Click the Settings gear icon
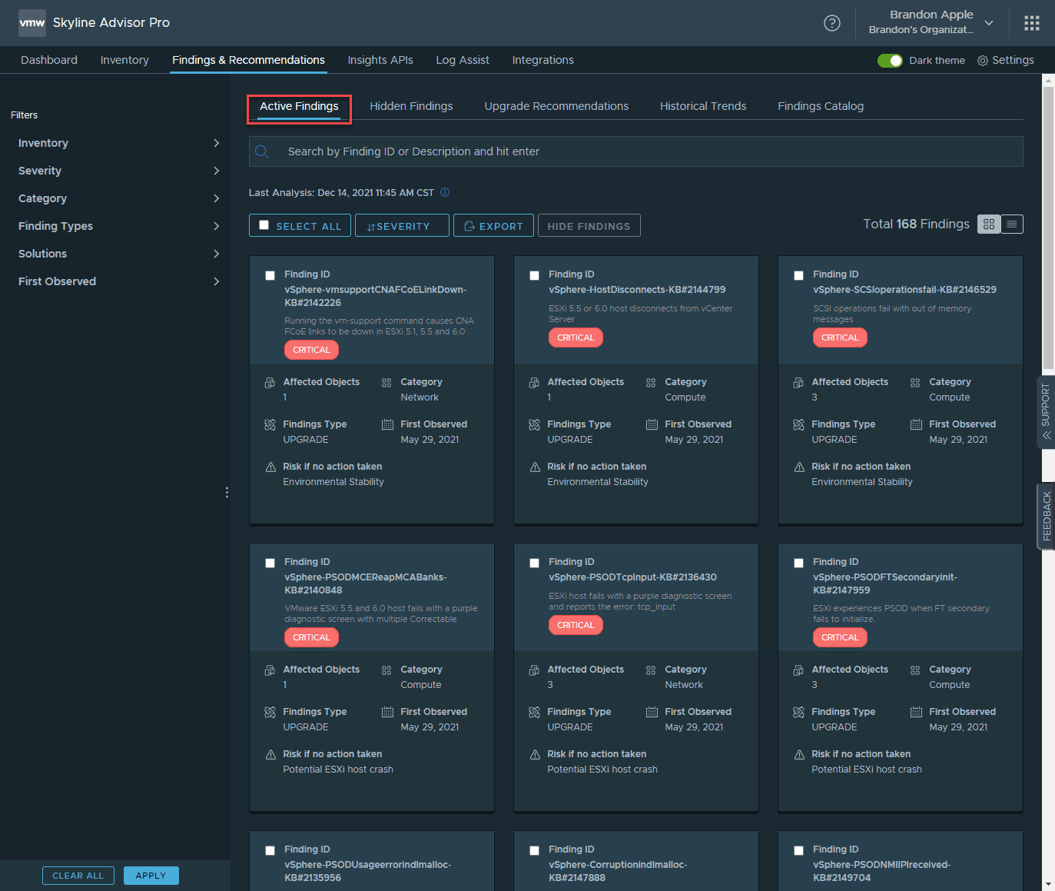Image resolution: width=1055 pixels, height=891 pixels. [983, 61]
